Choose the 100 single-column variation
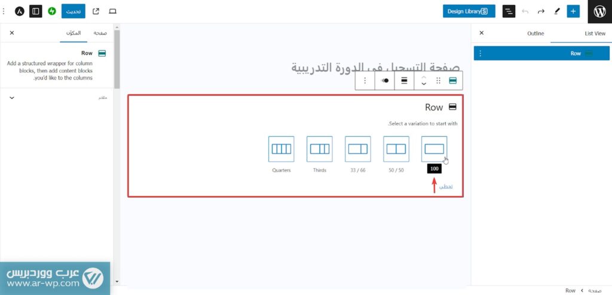 click(434, 149)
